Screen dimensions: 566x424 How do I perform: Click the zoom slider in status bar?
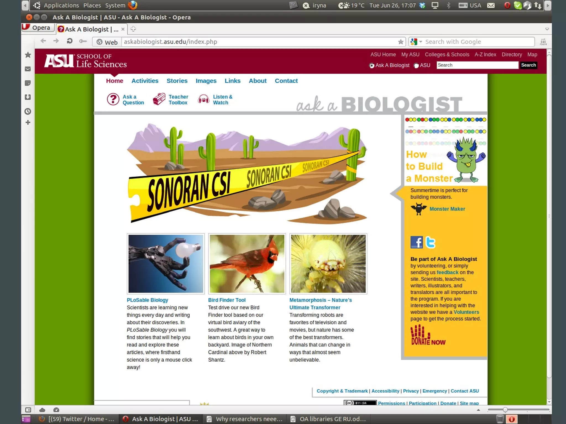[505, 410]
